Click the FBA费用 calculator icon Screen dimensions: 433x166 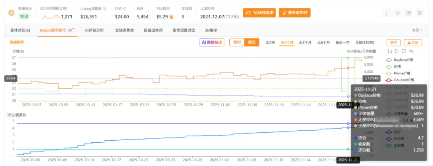point(172,17)
